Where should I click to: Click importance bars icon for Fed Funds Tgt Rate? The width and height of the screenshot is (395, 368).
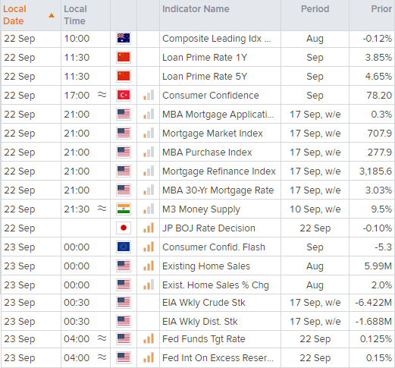click(x=149, y=338)
